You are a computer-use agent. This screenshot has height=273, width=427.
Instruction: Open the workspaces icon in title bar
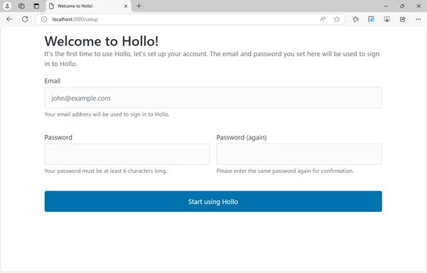click(x=21, y=6)
